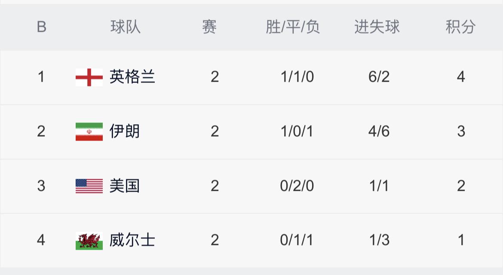Viewport: 503px width, 275px height.
Task: Click Wales' 1/3 goals record
Action: coord(379,240)
